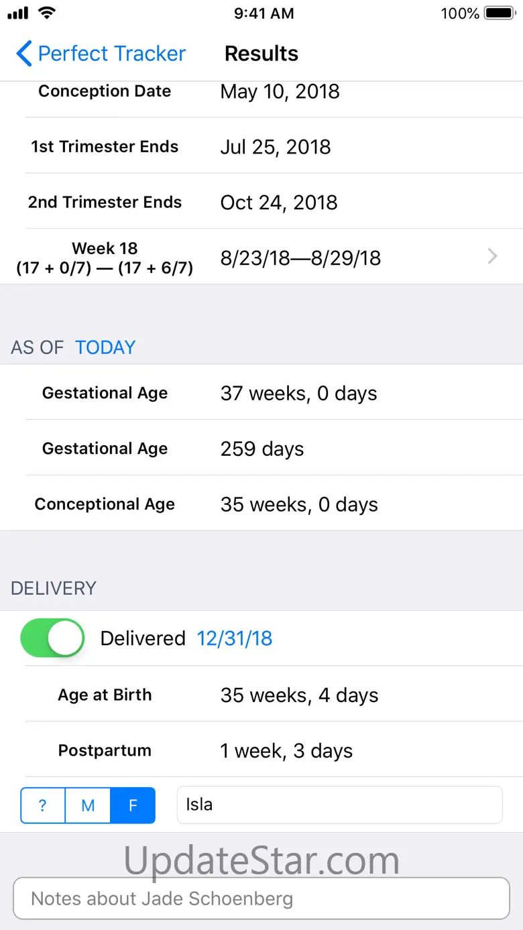Edit delivery date 12/31/18
The image size is (523, 930).
click(235, 638)
